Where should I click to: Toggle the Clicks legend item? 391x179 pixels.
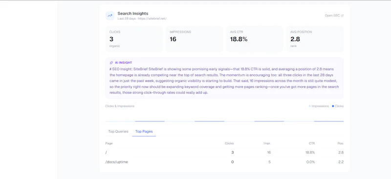(x=338, y=106)
